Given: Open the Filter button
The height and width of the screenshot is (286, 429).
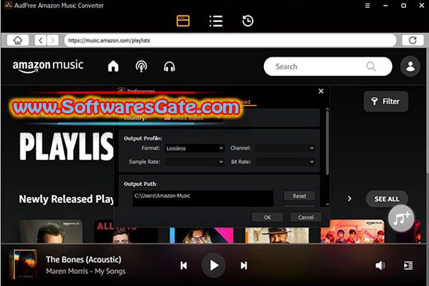Looking at the screenshot, I should click(386, 101).
